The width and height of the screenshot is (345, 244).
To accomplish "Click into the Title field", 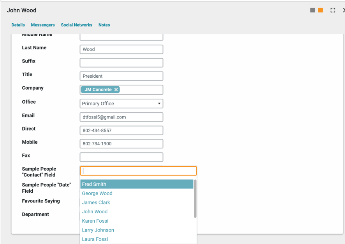I will [x=121, y=76].
